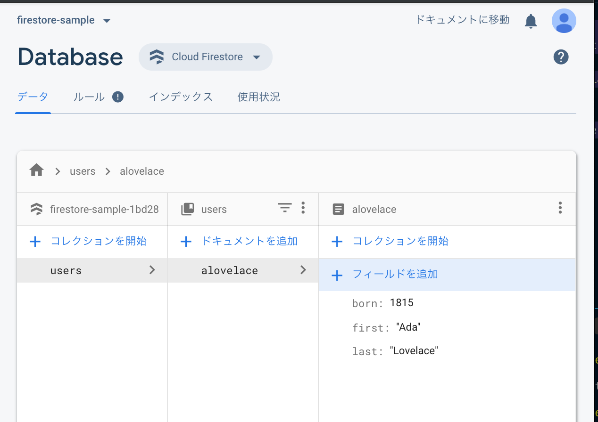
Task: Click the document icon beside alovelace header
Action: (x=338, y=209)
